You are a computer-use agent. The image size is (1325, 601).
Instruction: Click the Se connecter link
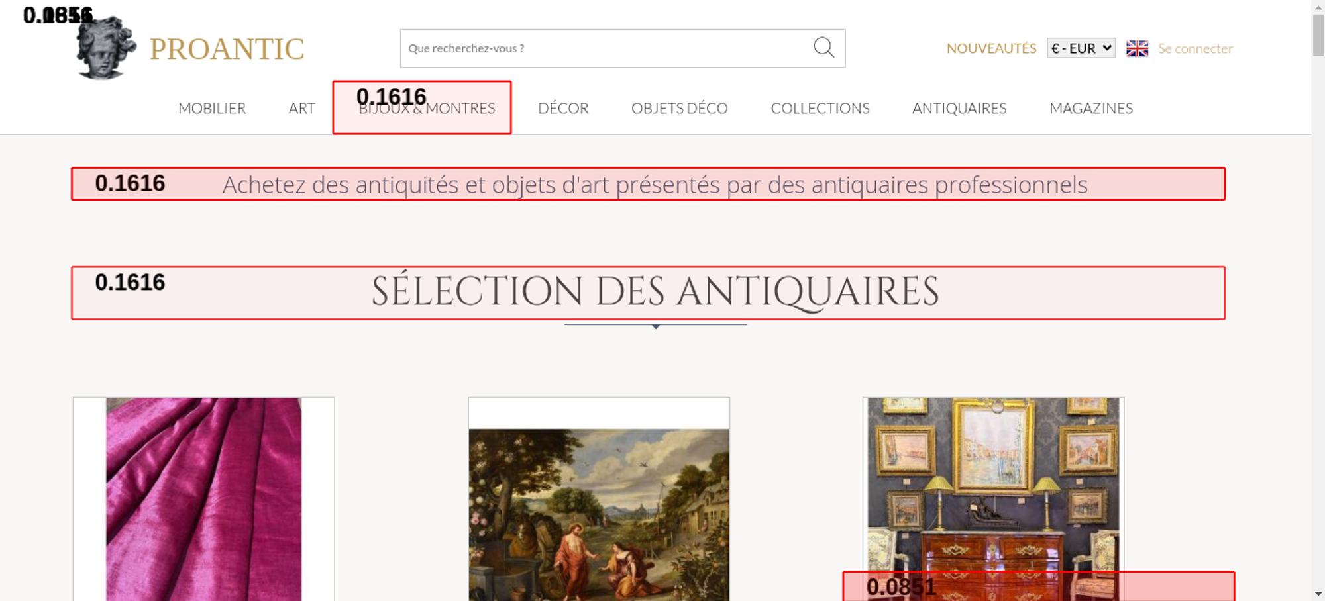(x=1194, y=48)
